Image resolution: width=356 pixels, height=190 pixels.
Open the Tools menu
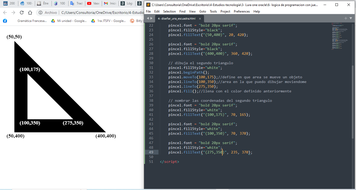[x=213, y=11]
